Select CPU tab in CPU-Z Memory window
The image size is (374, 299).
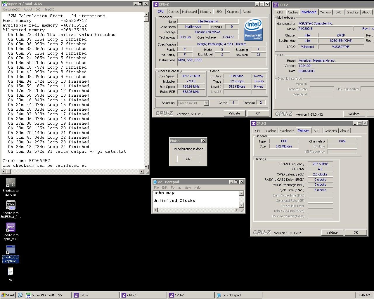click(258, 131)
